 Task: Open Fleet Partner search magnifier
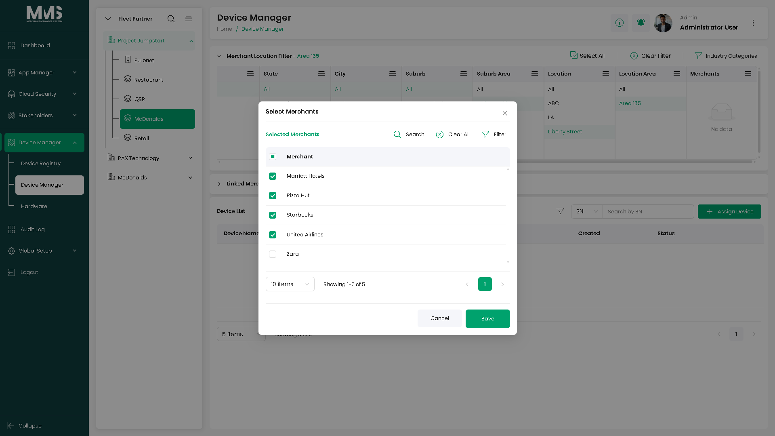(x=171, y=19)
